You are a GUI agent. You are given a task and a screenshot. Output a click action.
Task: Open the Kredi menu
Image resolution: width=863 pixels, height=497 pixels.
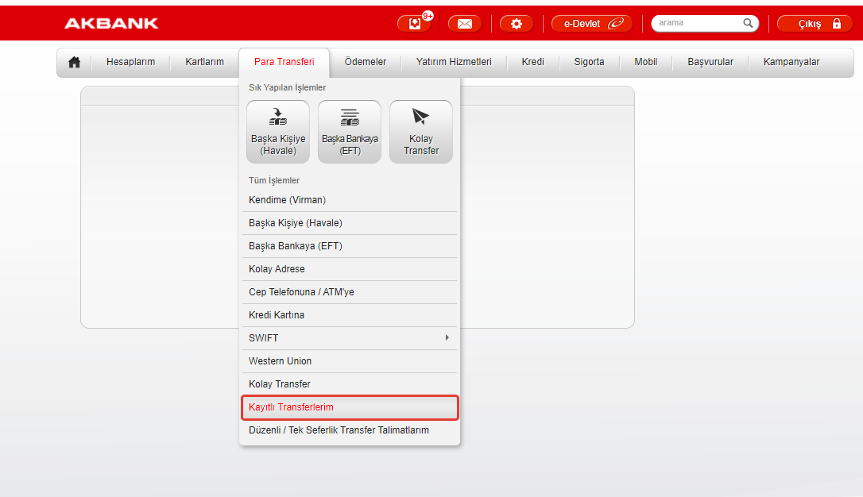(532, 62)
